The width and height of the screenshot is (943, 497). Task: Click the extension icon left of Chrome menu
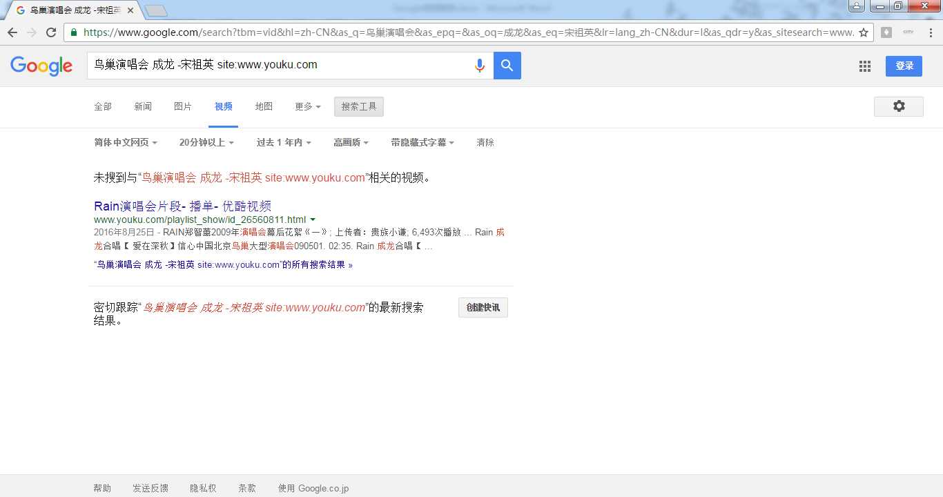coord(908,32)
